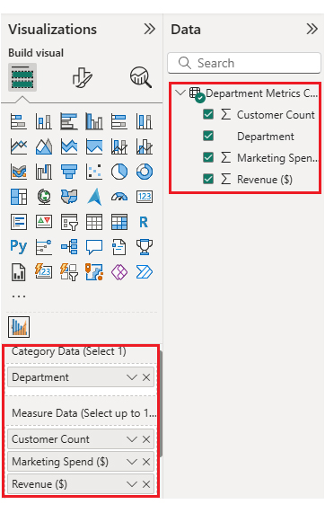Collapse the Department Metrics table
325x513 pixels.
coord(180,93)
